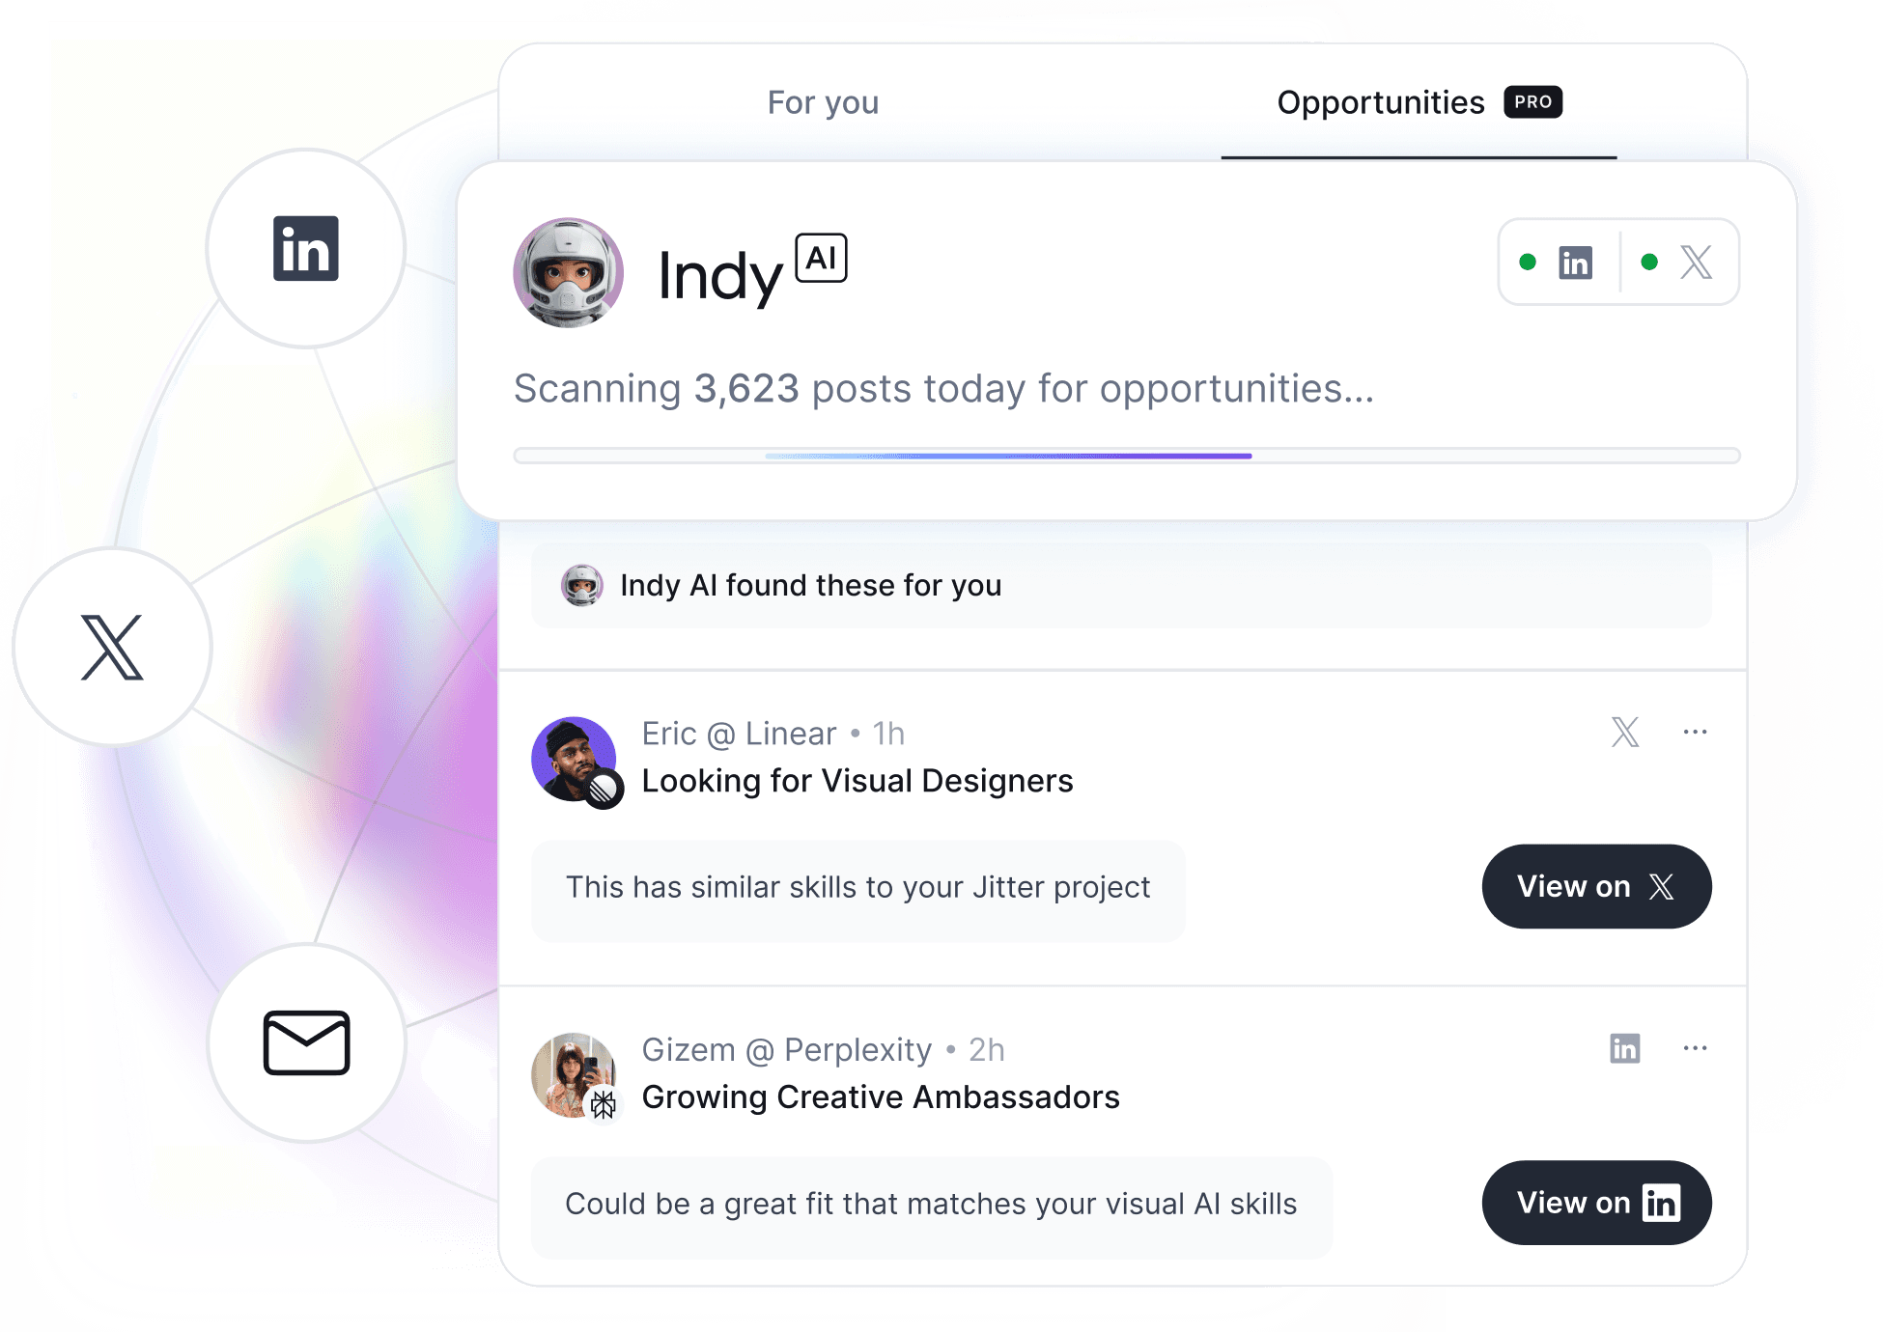Open the Looking for Visual Designers post
This screenshot has width=1883, height=1332.
pyautogui.click(x=857, y=781)
